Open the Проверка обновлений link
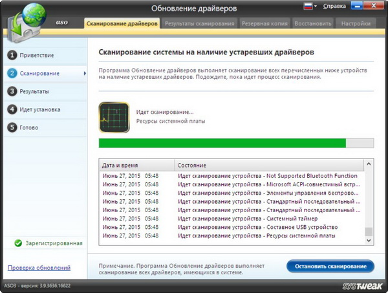The image size is (388, 293). tap(39, 268)
